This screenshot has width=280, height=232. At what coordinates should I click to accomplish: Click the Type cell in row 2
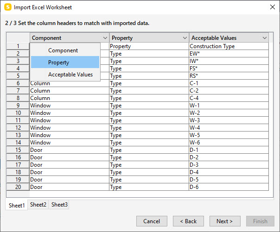(x=149, y=54)
